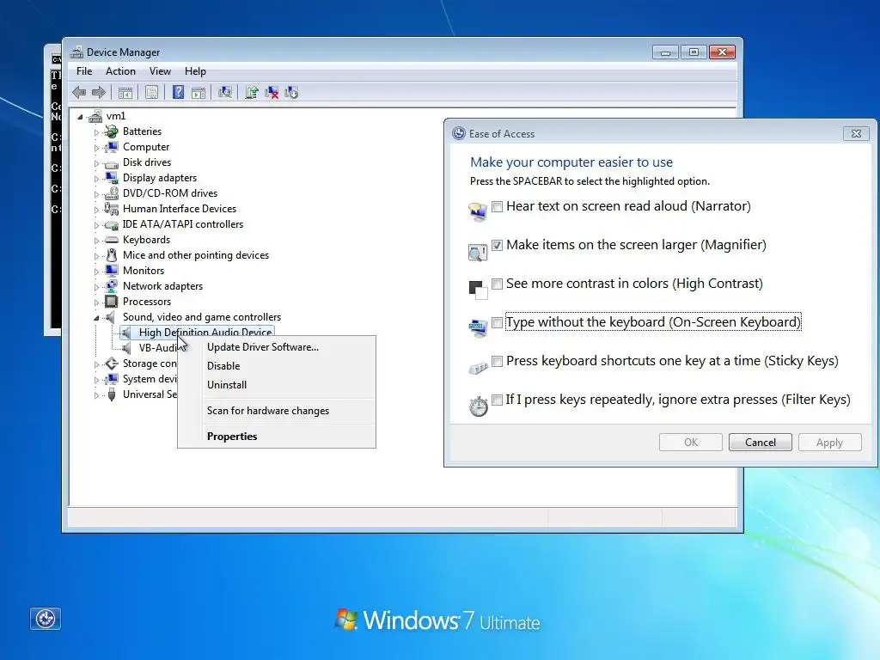Click the Narrator icon in Ease of Access
The height and width of the screenshot is (660, 880).
pyautogui.click(x=478, y=213)
